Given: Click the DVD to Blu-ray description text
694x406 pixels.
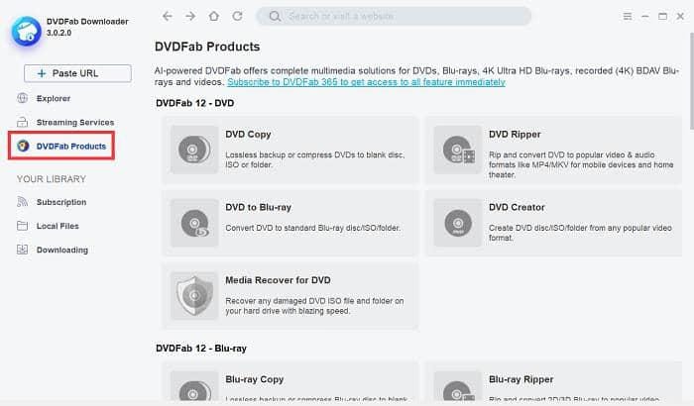Looking at the screenshot, I should pyautogui.click(x=312, y=228).
